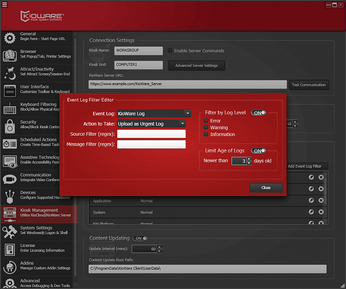Click the days old number field
346x289 pixels.
coord(239,161)
